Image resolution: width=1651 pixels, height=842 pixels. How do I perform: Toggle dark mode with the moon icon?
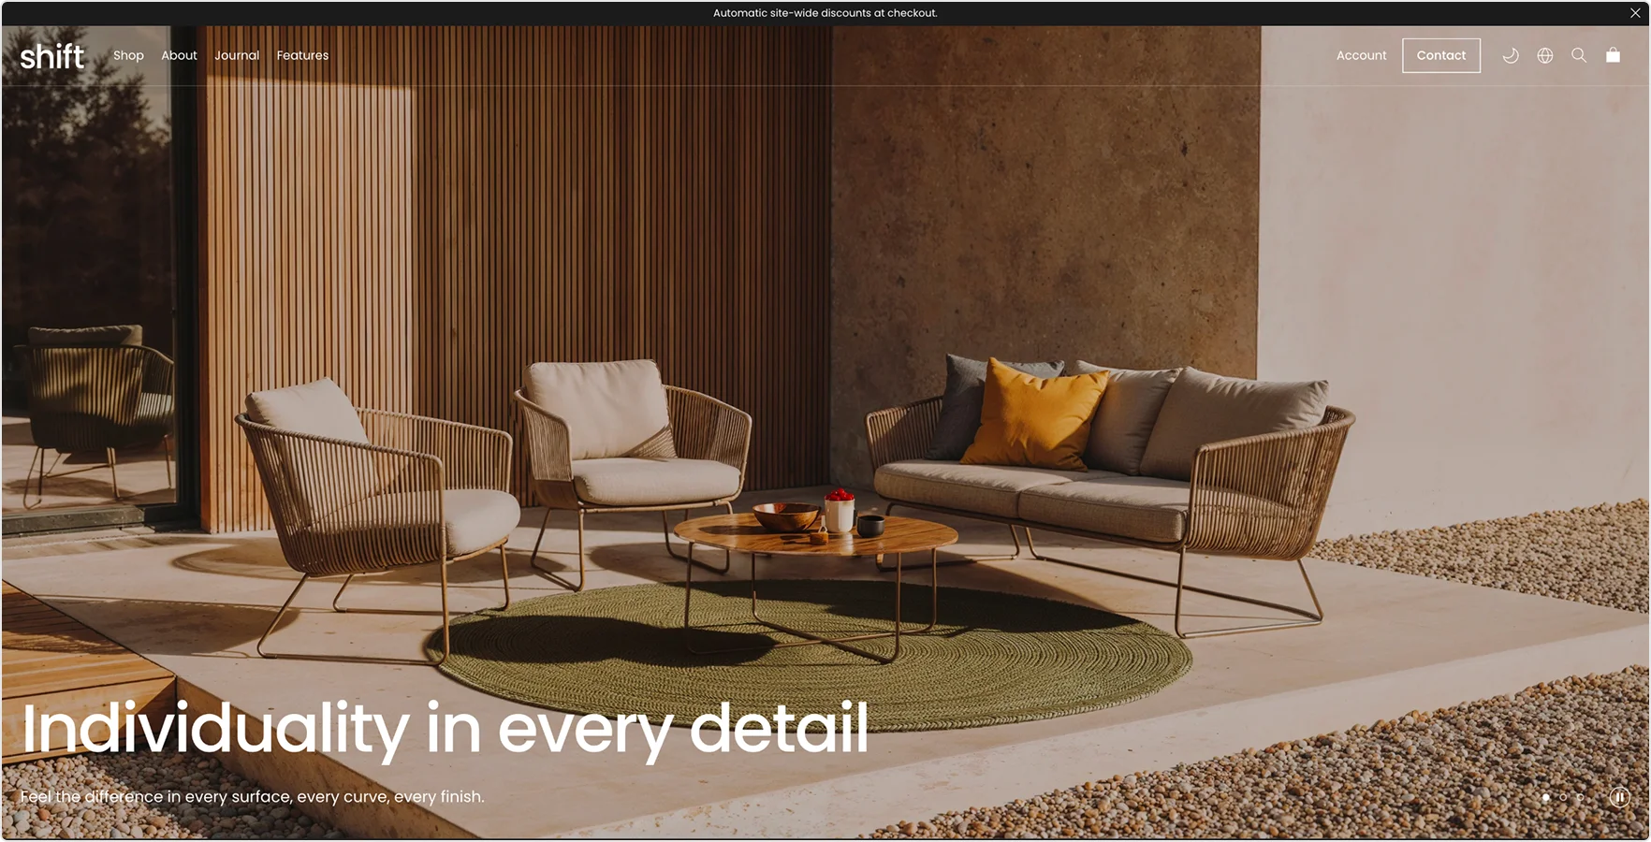click(x=1510, y=55)
